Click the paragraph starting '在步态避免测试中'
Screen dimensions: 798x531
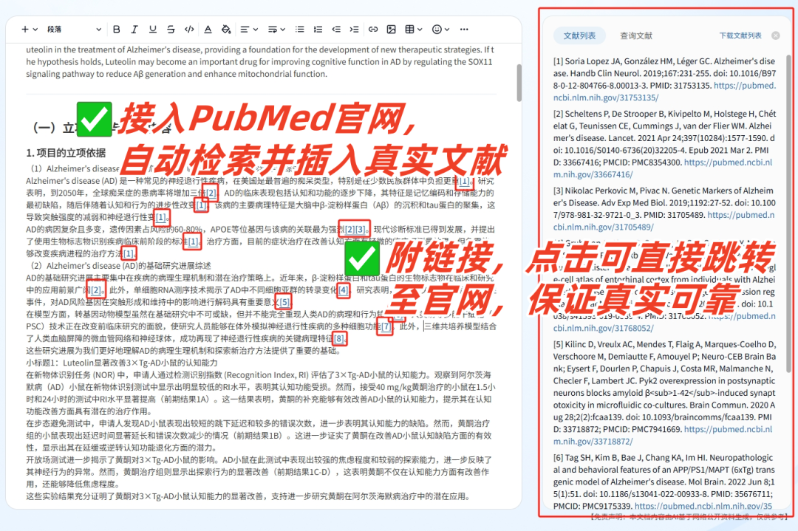point(259,436)
